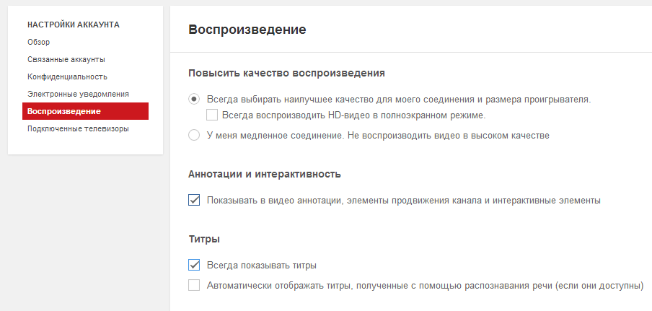Enable always play HD in fullscreen checkbox
Image resolution: width=652 pixels, height=311 pixels.
click(212, 115)
